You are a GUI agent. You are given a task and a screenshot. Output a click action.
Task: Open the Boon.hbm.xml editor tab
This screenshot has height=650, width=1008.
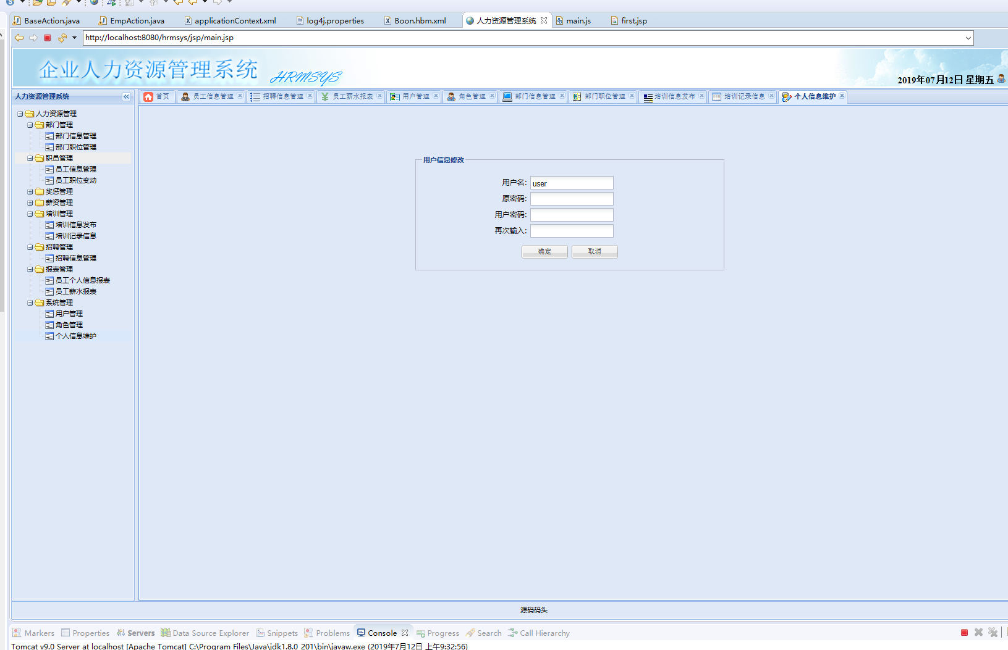(x=415, y=20)
